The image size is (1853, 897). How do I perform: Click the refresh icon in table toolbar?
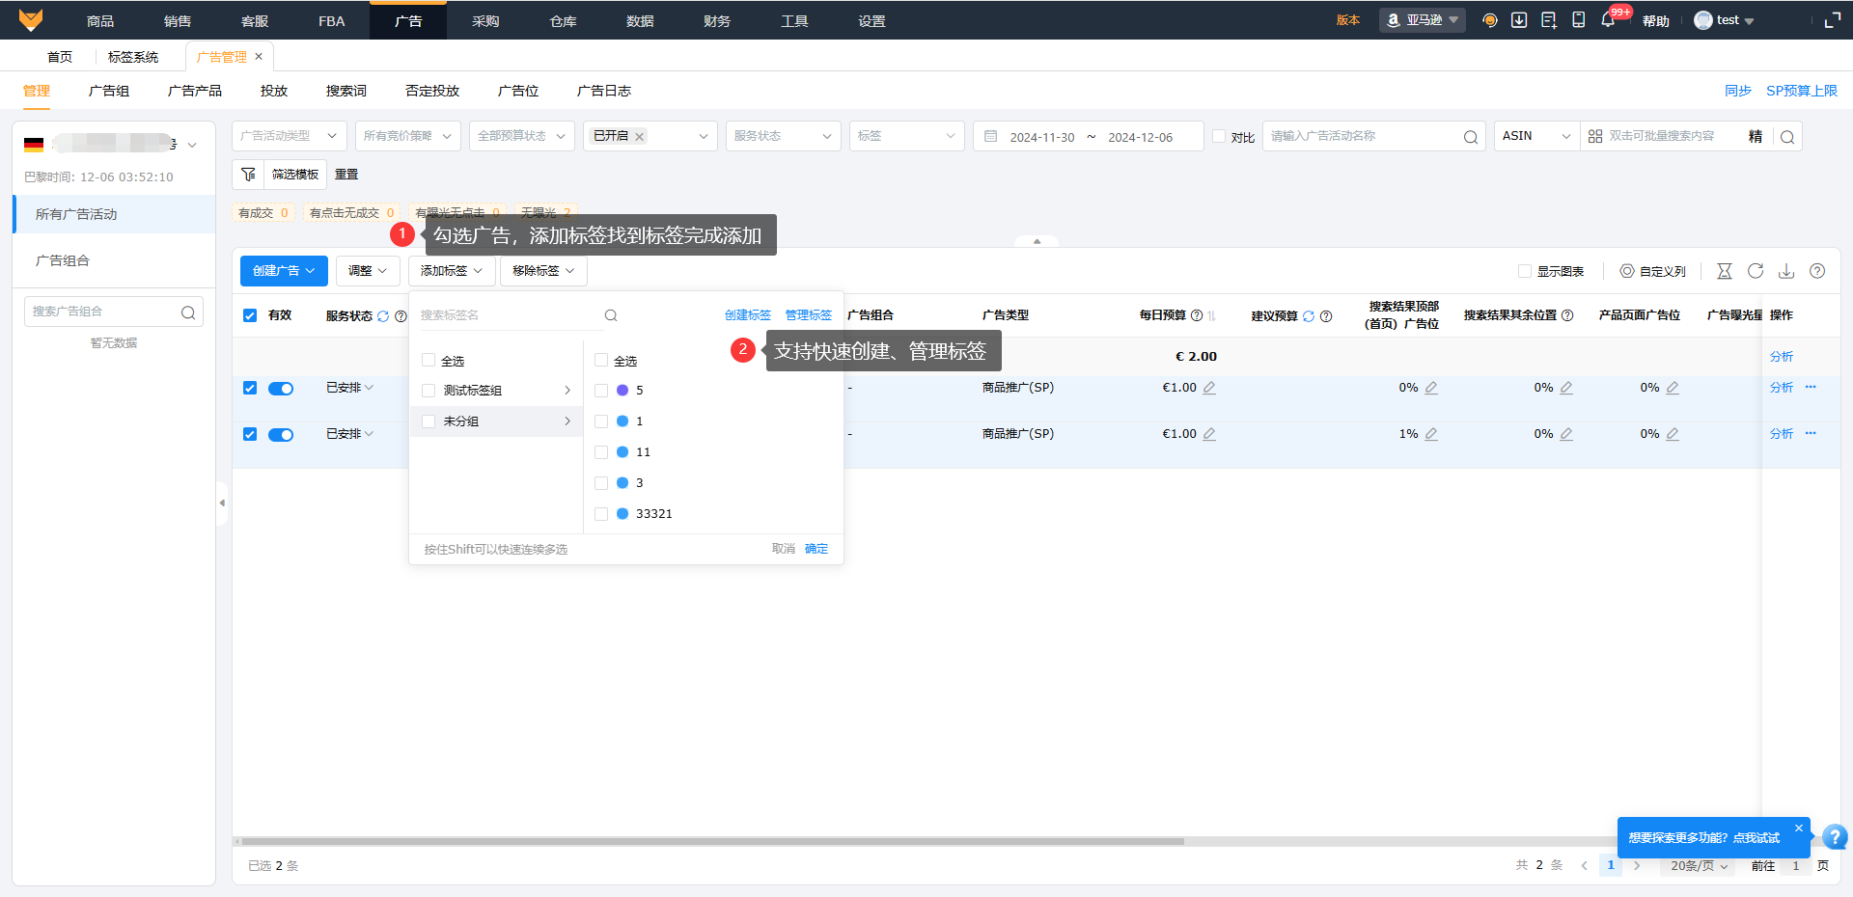[1756, 271]
